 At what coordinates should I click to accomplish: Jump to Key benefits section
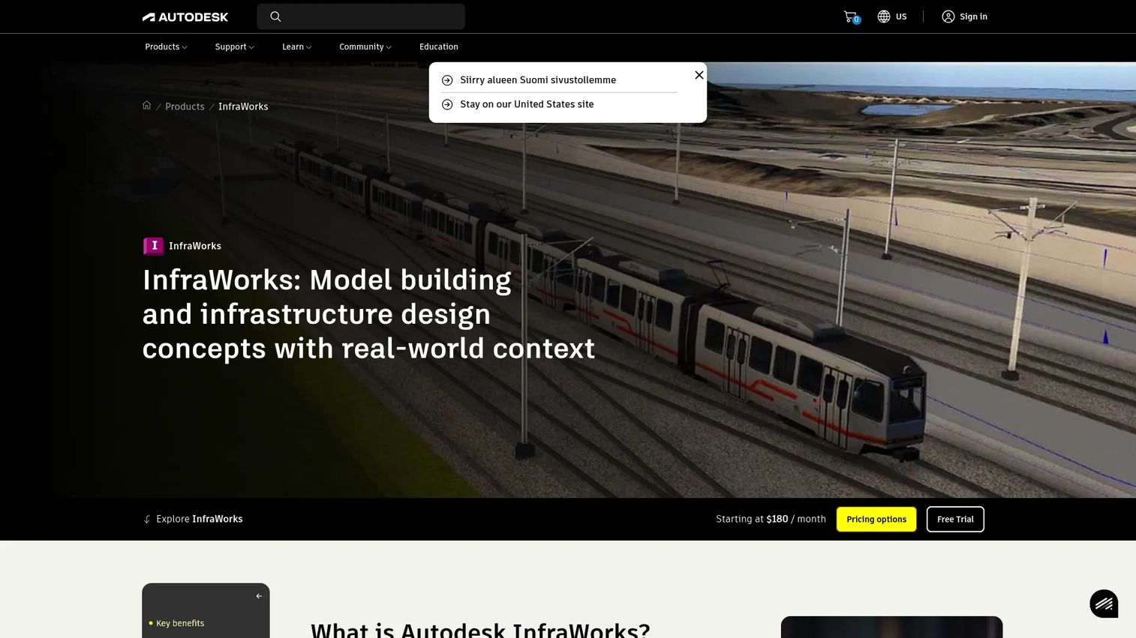[180, 623]
